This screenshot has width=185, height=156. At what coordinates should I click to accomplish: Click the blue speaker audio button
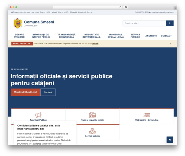point(170,139)
